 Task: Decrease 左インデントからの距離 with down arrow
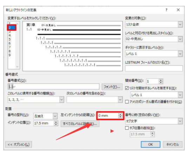pyautogui.click(x=120, y=117)
